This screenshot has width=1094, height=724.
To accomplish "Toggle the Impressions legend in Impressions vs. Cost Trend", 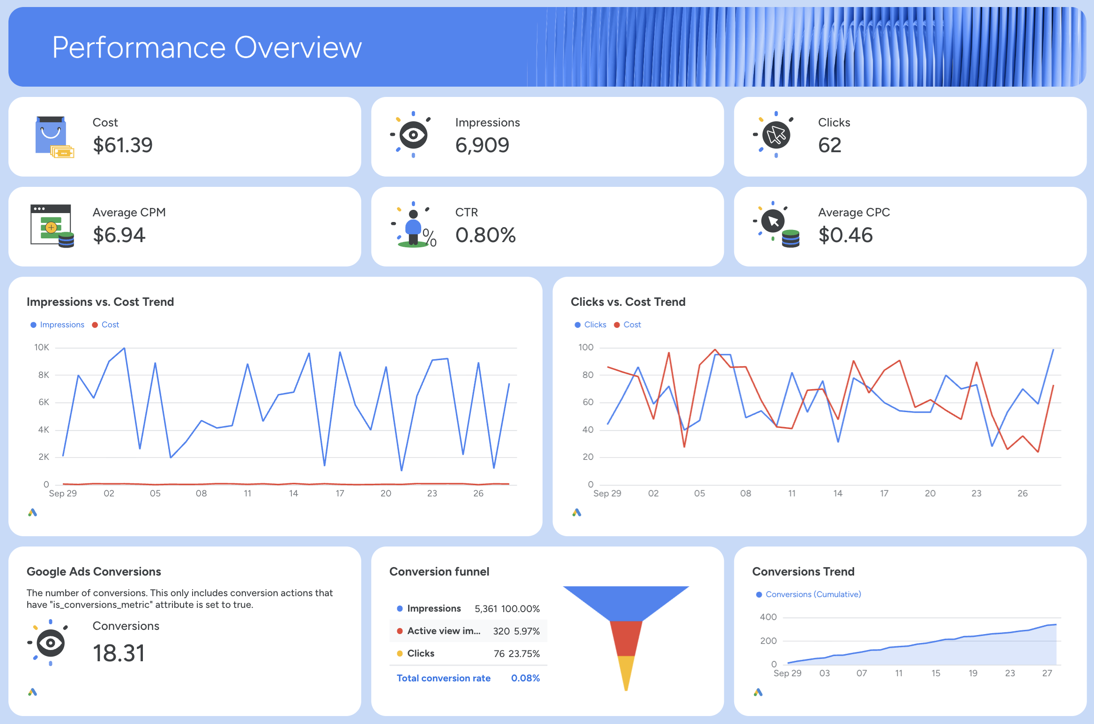I will (x=57, y=324).
